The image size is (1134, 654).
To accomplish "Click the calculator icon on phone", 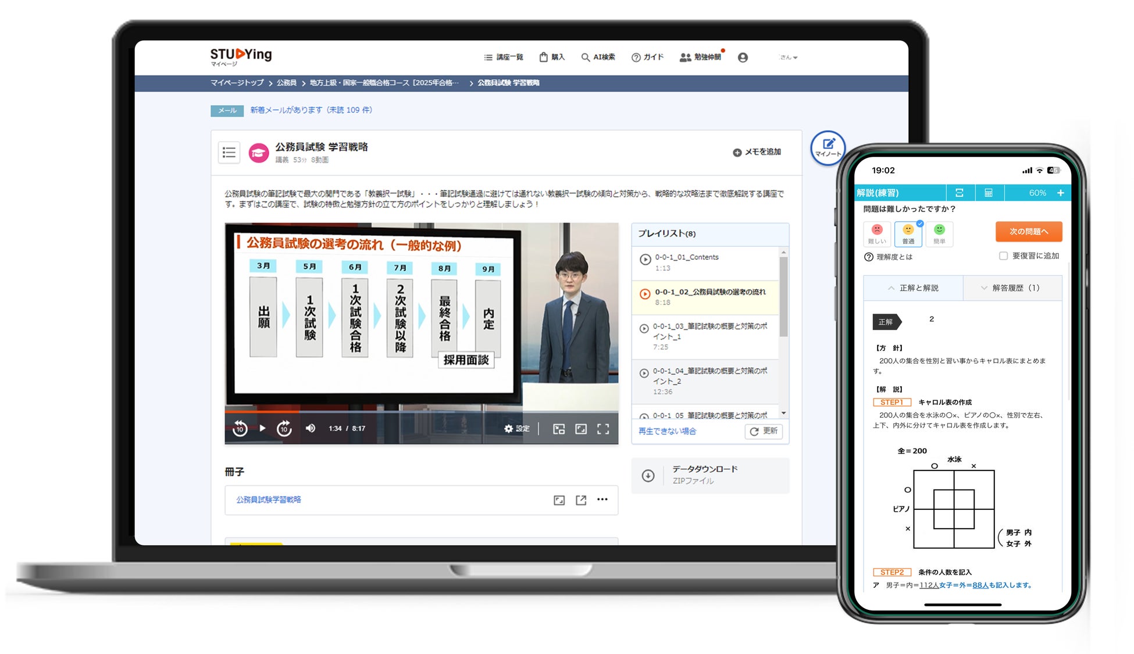I will pos(988,193).
